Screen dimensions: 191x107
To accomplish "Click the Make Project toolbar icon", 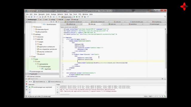I will [59, 17].
